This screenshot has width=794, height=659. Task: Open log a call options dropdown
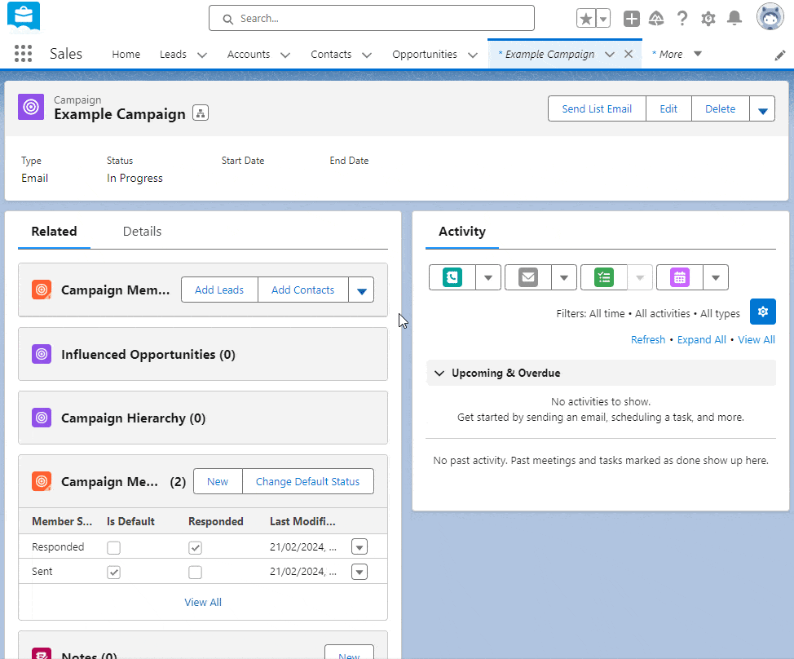[x=488, y=277]
